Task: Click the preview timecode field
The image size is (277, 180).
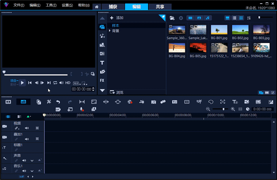Action: point(82,89)
